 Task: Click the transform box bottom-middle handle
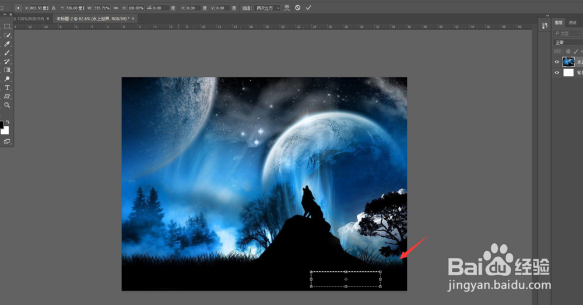coord(346,286)
